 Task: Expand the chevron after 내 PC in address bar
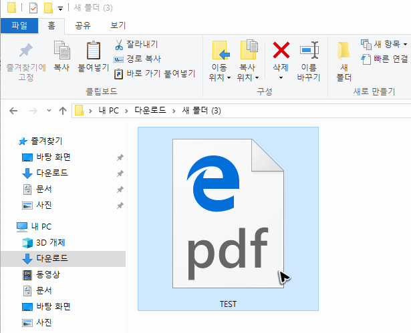[x=126, y=111]
